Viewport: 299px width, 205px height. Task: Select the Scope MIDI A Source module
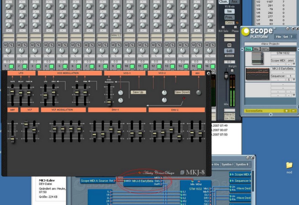(97, 181)
